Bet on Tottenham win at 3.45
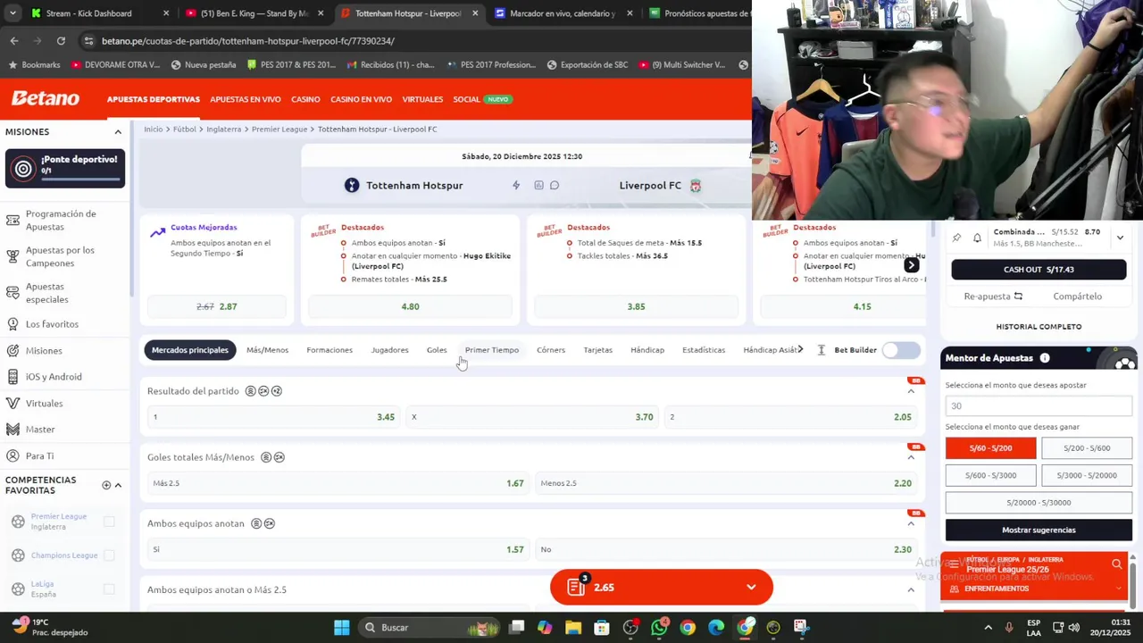The height and width of the screenshot is (643, 1143). pyautogui.click(x=273, y=417)
